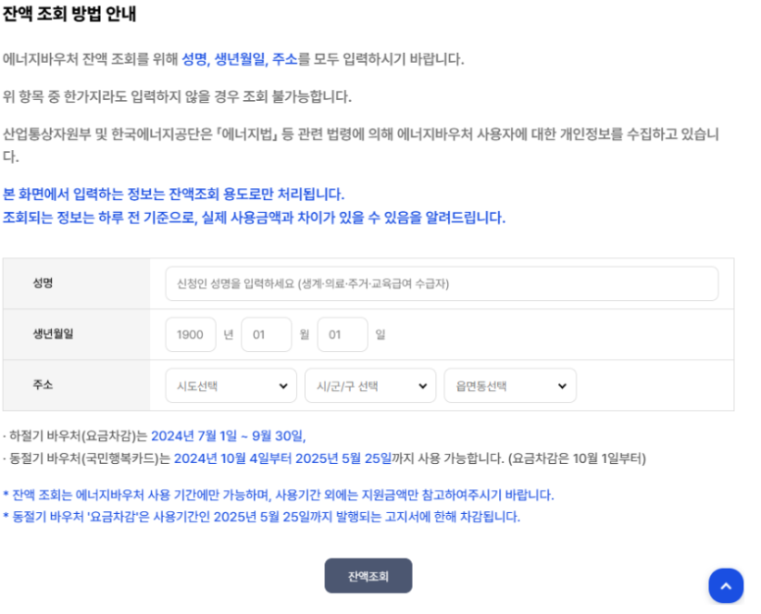
Task: Click the scroll-to-top arrow button
Action: [x=726, y=586]
